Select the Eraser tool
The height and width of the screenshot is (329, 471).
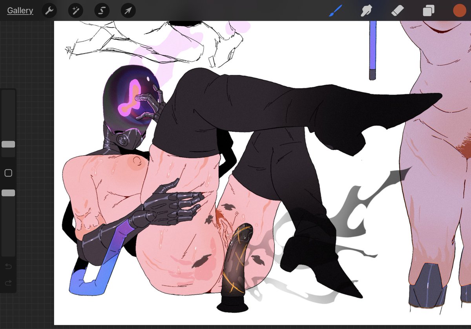coord(397,11)
